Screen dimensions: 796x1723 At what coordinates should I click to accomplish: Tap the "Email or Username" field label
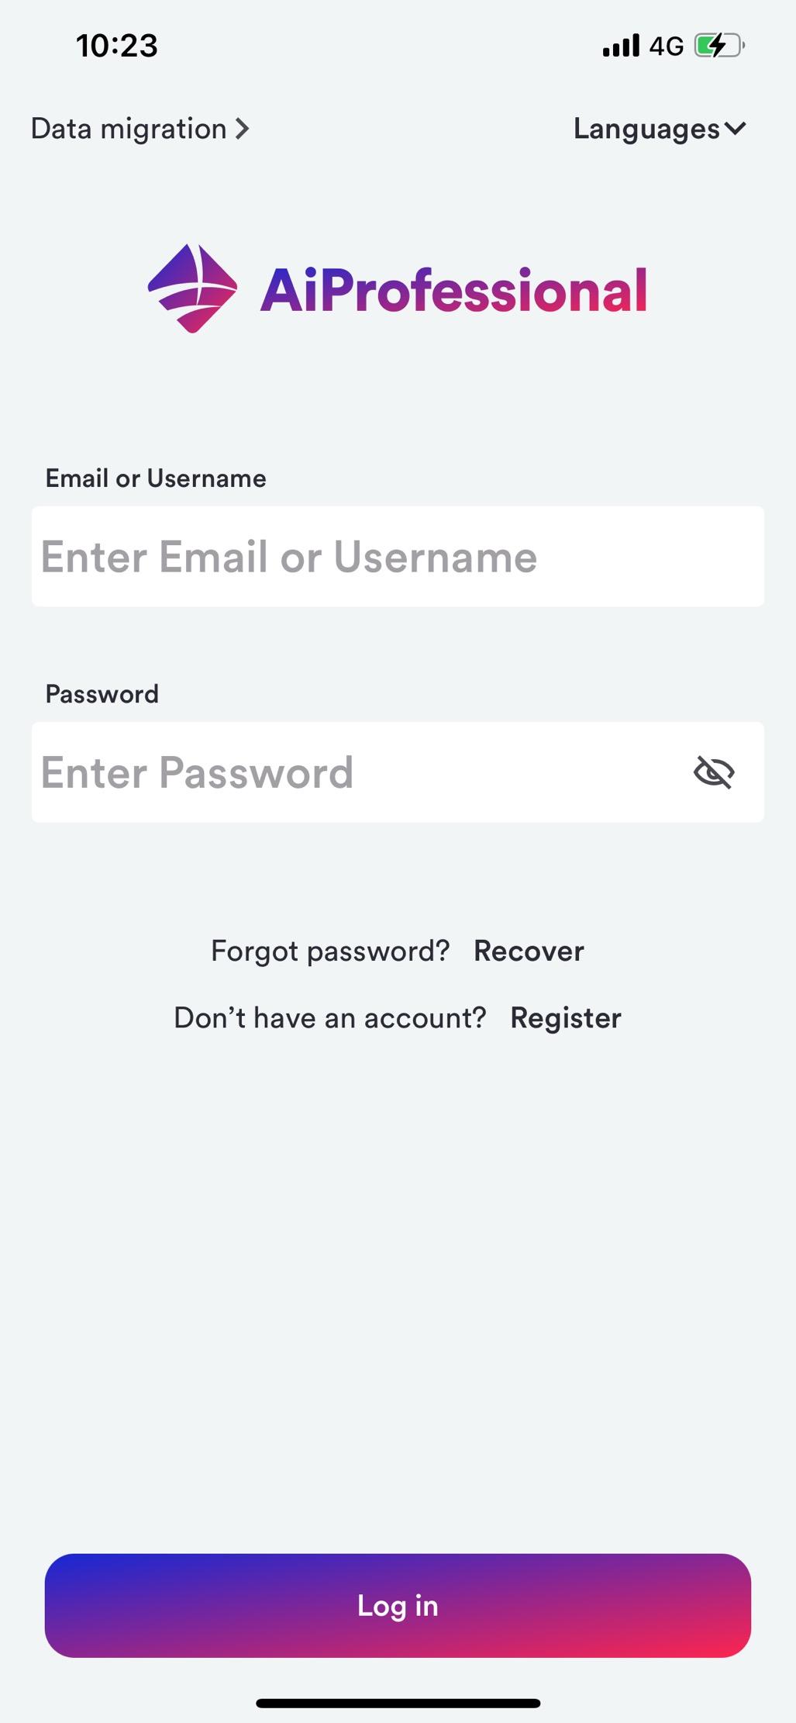[156, 478]
